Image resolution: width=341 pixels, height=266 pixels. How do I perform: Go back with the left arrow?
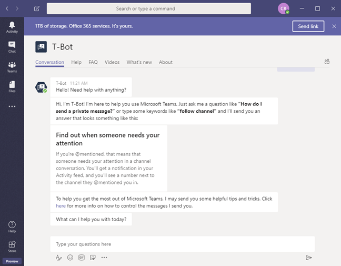pyautogui.click(x=7, y=8)
